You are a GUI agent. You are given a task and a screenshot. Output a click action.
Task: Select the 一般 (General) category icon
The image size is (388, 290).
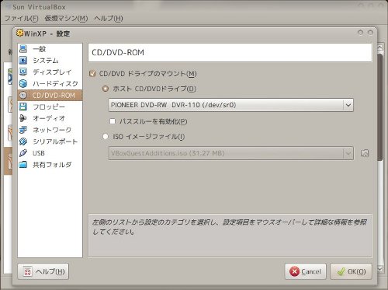pos(23,49)
